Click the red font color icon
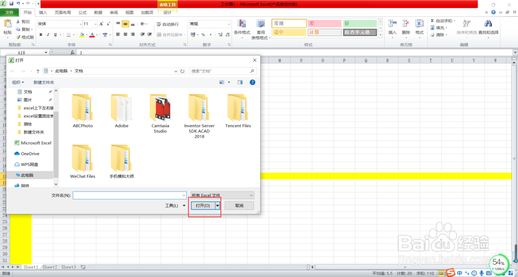The height and width of the screenshot is (277, 518). tap(92, 35)
